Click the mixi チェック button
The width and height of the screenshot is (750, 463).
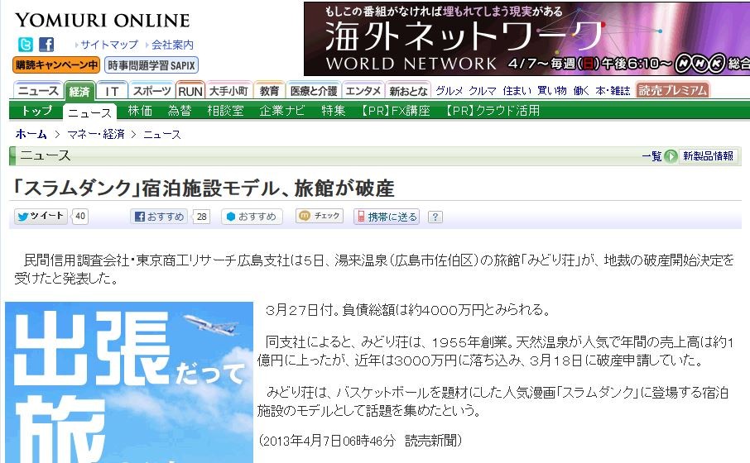click(320, 217)
